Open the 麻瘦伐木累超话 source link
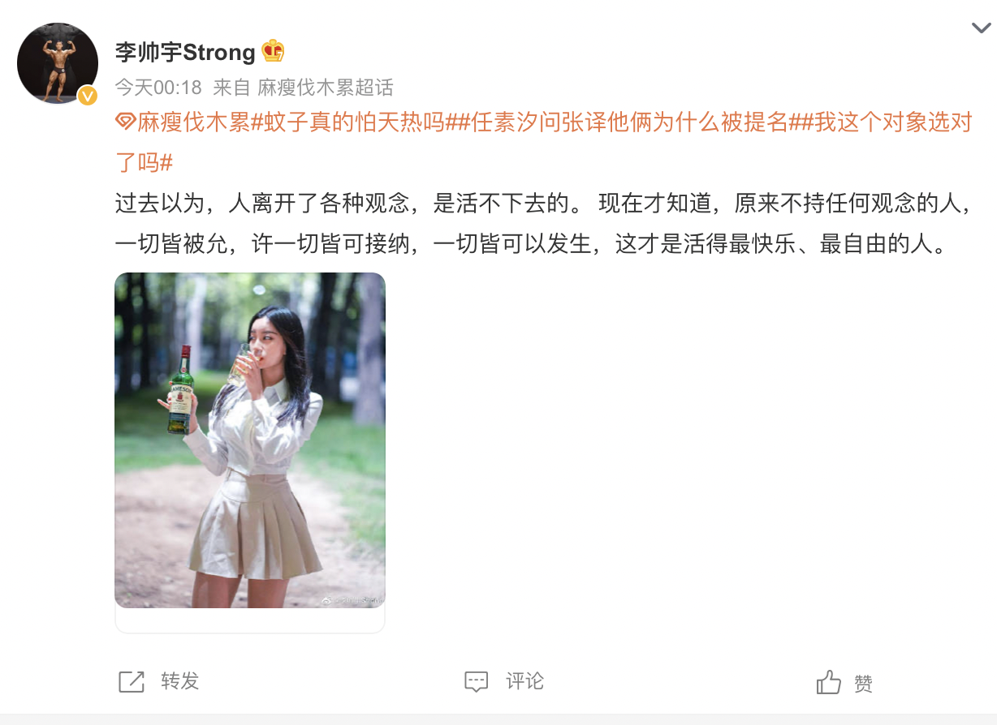This screenshot has height=725, width=997. 326,86
